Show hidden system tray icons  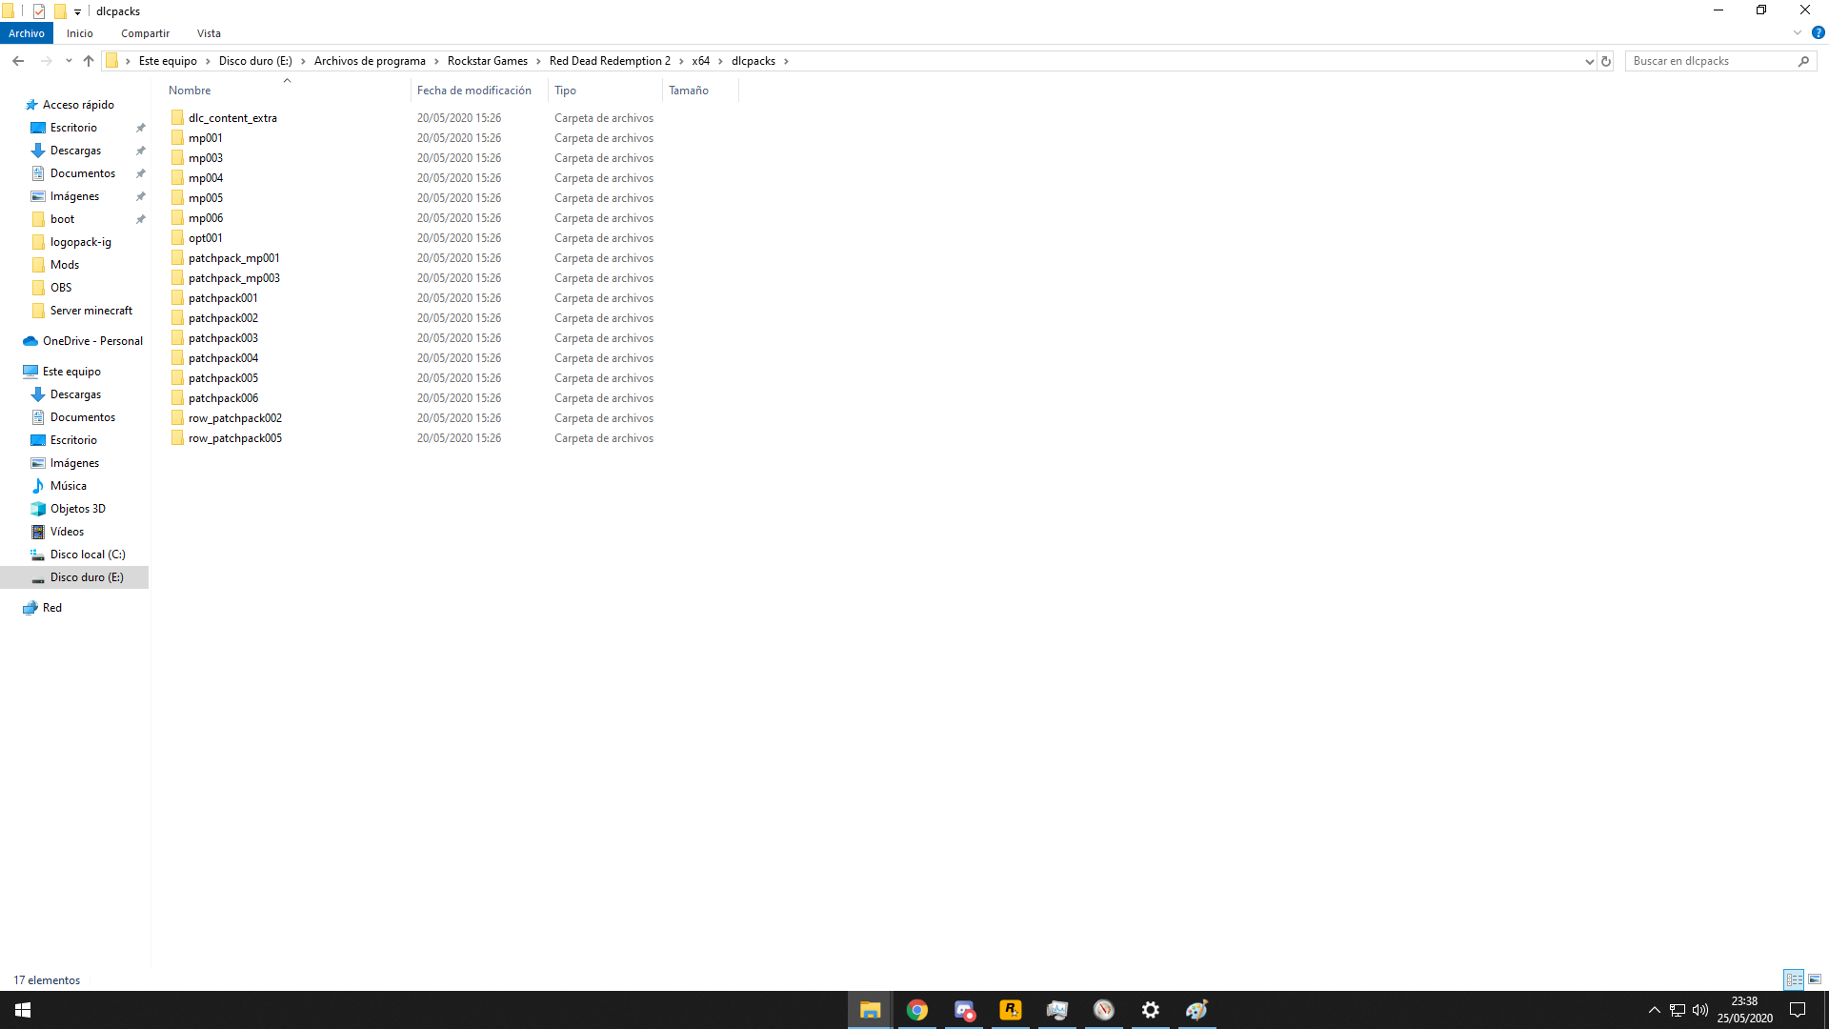pyautogui.click(x=1655, y=1010)
